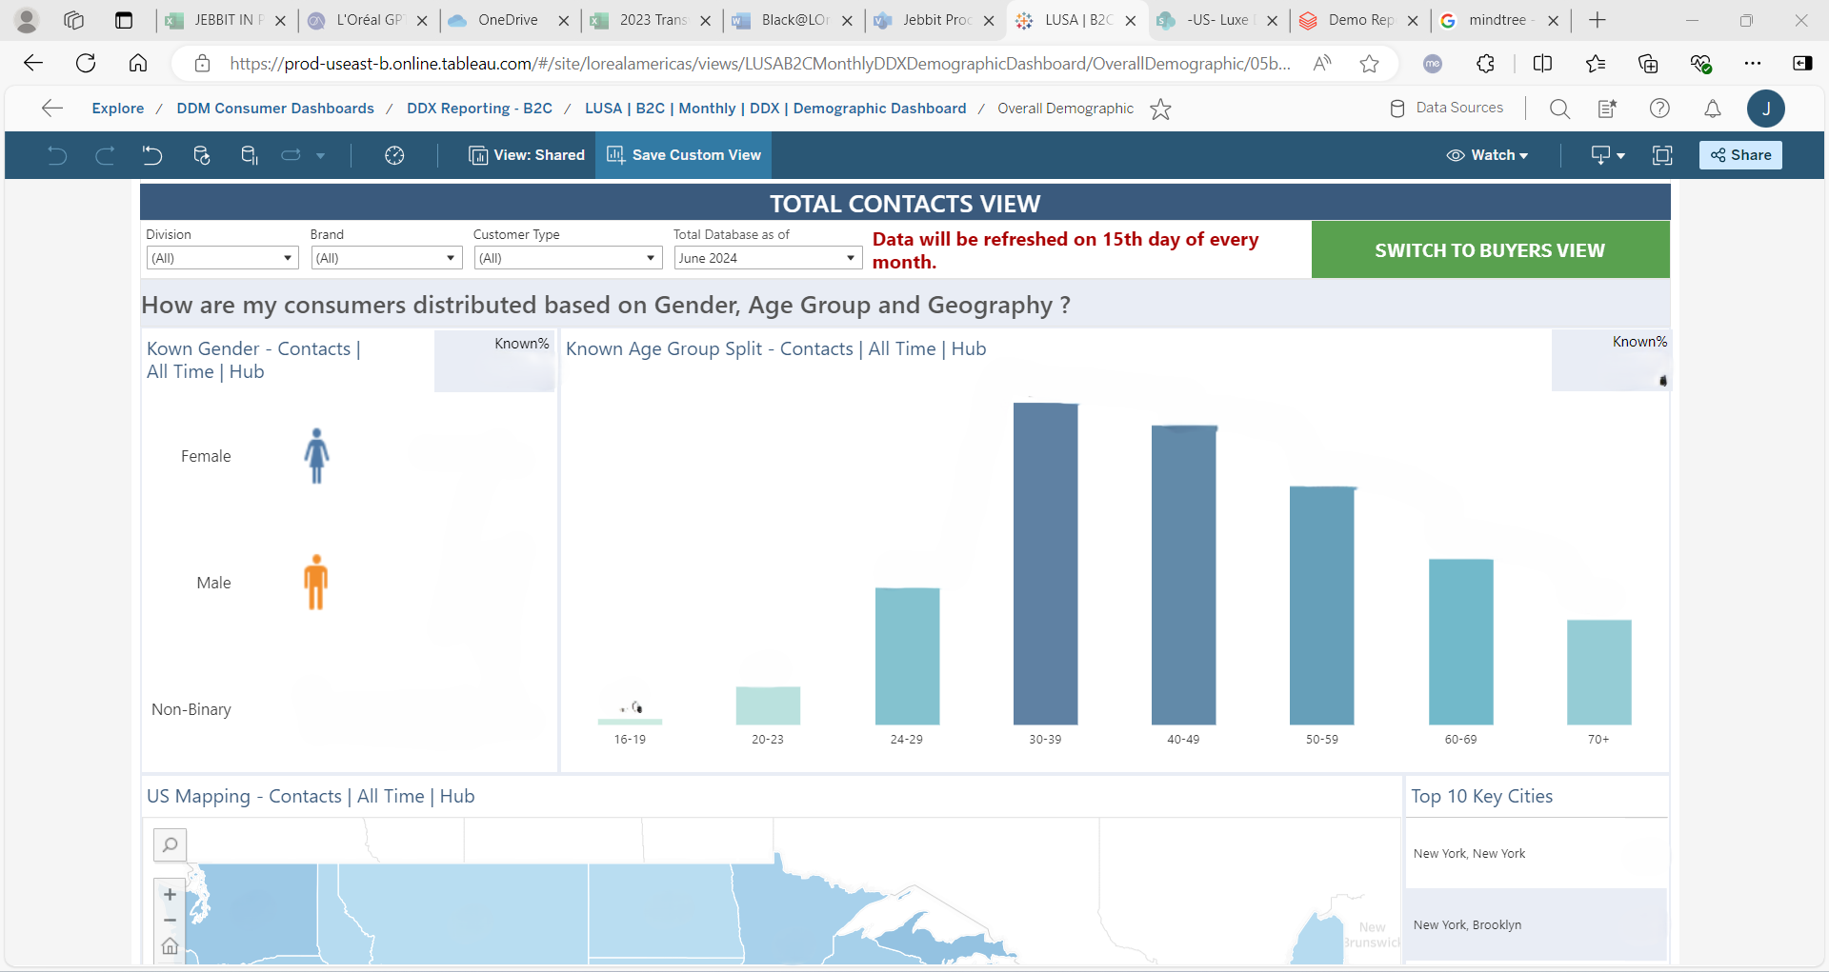
Task: Click the refresh data source icon
Action: [201, 155]
